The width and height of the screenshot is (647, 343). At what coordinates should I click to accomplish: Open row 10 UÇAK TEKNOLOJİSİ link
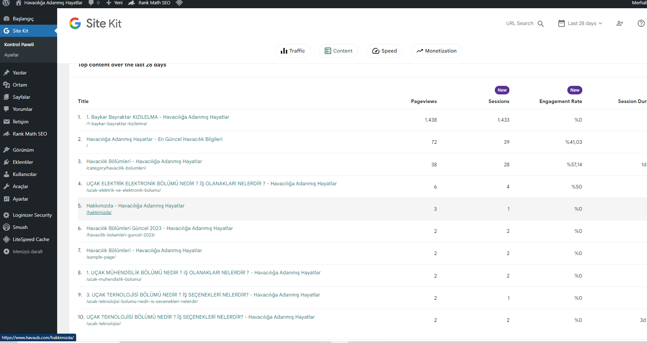(x=200, y=317)
